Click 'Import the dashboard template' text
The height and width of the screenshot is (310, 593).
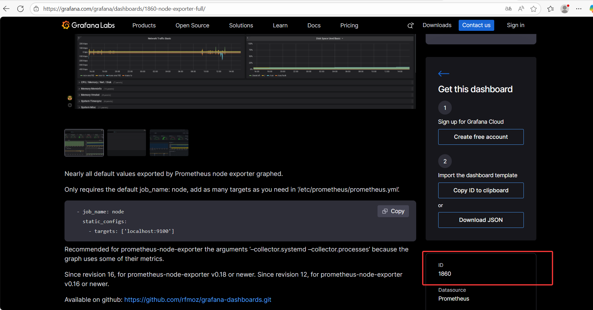(478, 175)
